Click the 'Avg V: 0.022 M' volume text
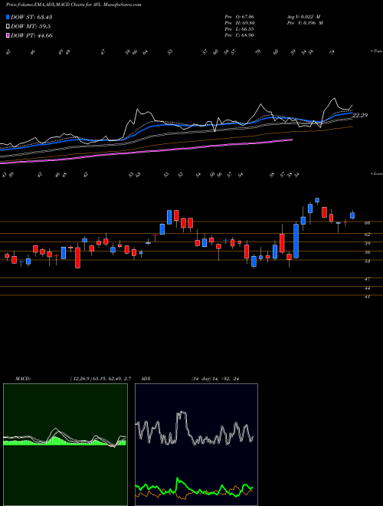Screen dimensions: 383x506 pyautogui.click(x=303, y=17)
